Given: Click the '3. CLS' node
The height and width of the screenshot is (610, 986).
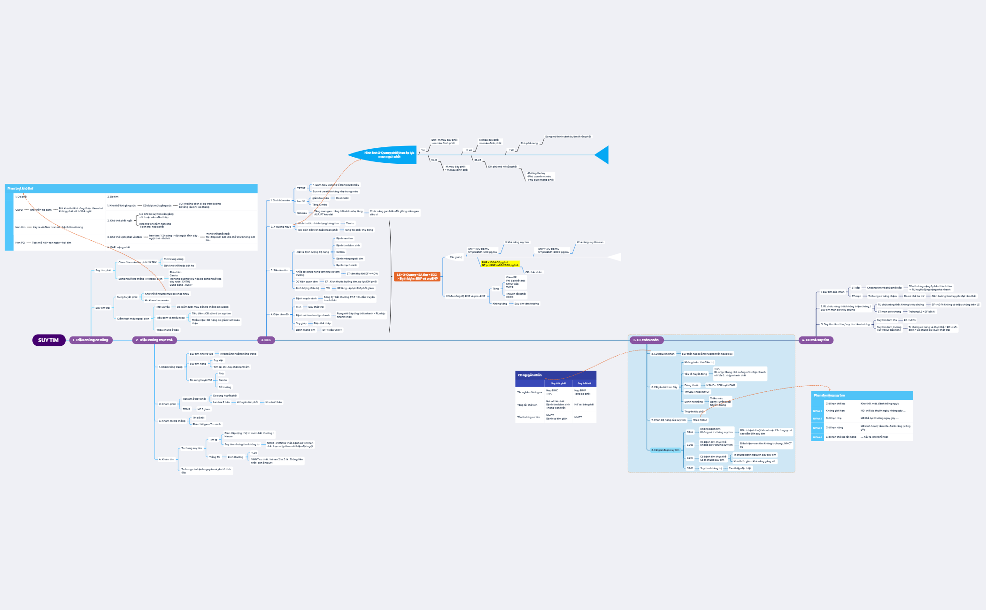Looking at the screenshot, I should [266, 340].
